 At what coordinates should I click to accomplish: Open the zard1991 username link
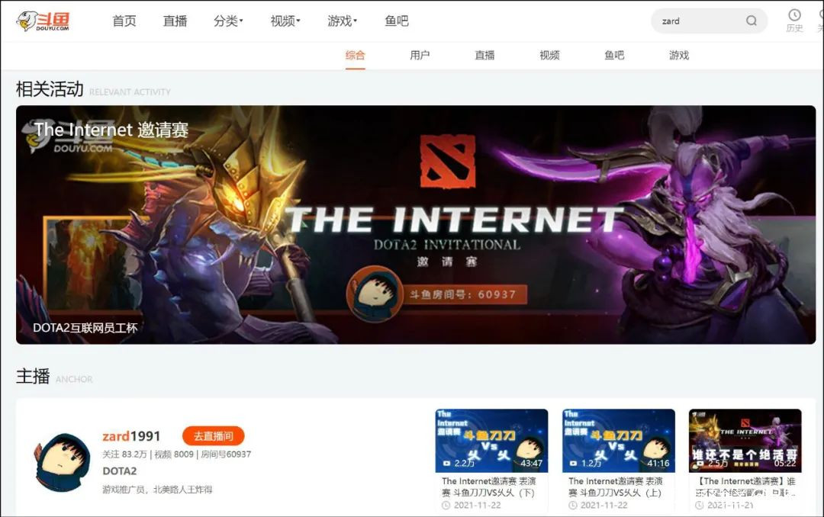131,436
